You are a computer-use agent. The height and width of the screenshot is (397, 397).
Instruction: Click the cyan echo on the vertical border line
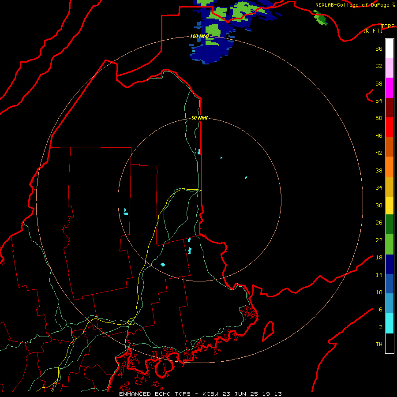(x=199, y=152)
